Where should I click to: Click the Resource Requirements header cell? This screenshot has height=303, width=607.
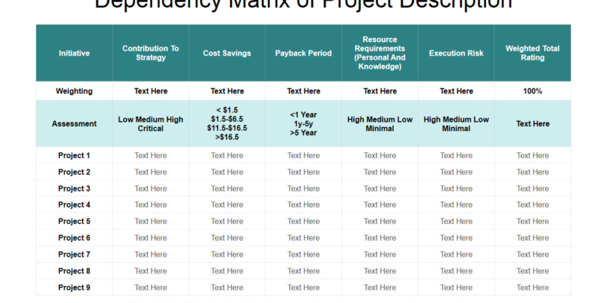pos(380,53)
